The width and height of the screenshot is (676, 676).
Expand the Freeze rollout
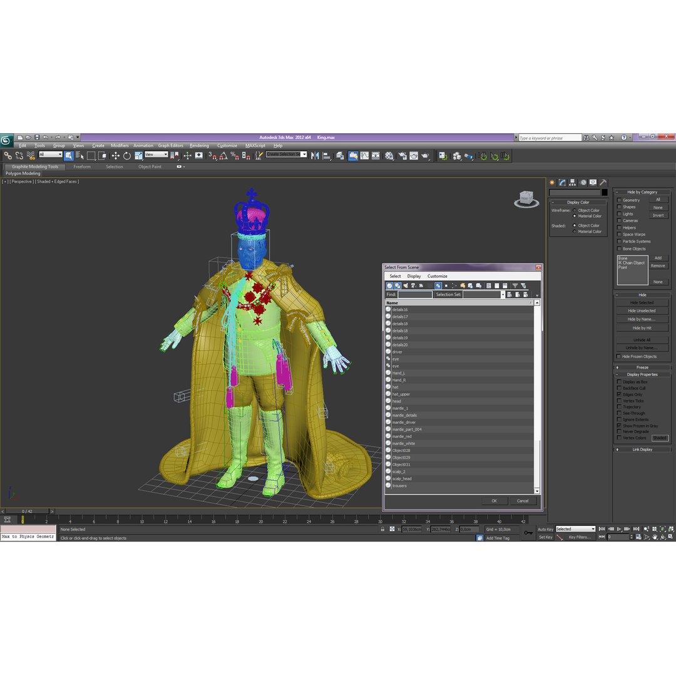click(x=642, y=367)
